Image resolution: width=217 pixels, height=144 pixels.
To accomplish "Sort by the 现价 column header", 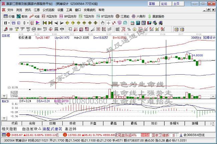I will point(154,123).
